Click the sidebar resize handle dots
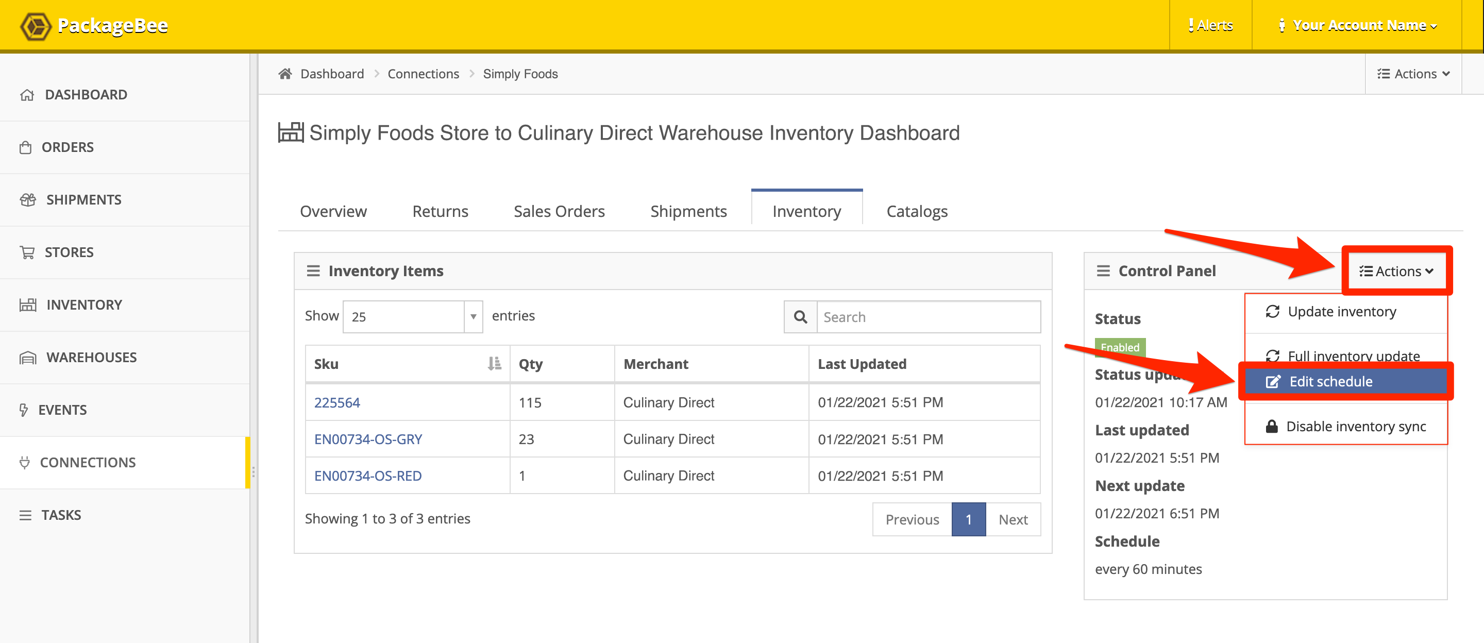Image resolution: width=1484 pixels, height=643 pixels. (x=254, y=472)
